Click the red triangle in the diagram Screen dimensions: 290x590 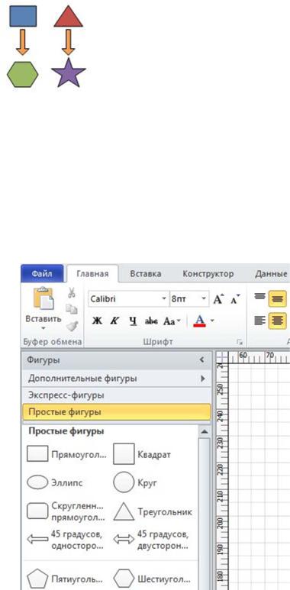point(68,17)
